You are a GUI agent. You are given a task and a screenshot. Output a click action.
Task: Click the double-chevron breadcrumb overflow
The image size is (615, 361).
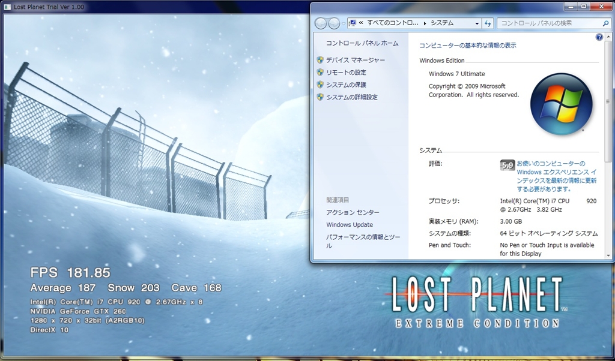pos(361,23)
